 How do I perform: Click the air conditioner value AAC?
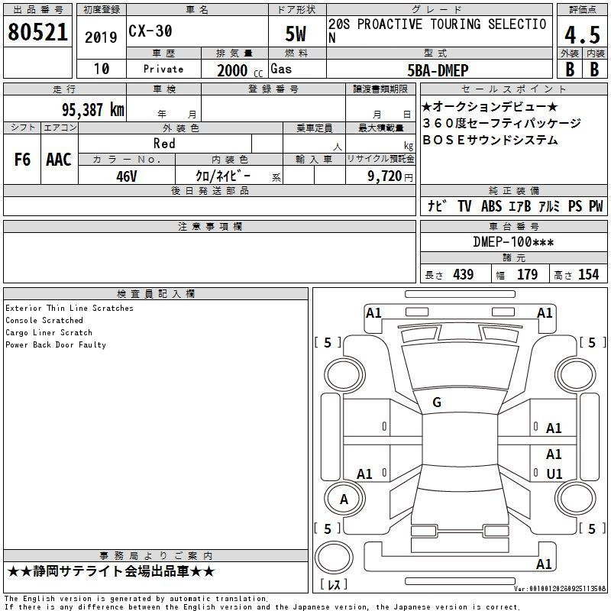tap(59, 160)
